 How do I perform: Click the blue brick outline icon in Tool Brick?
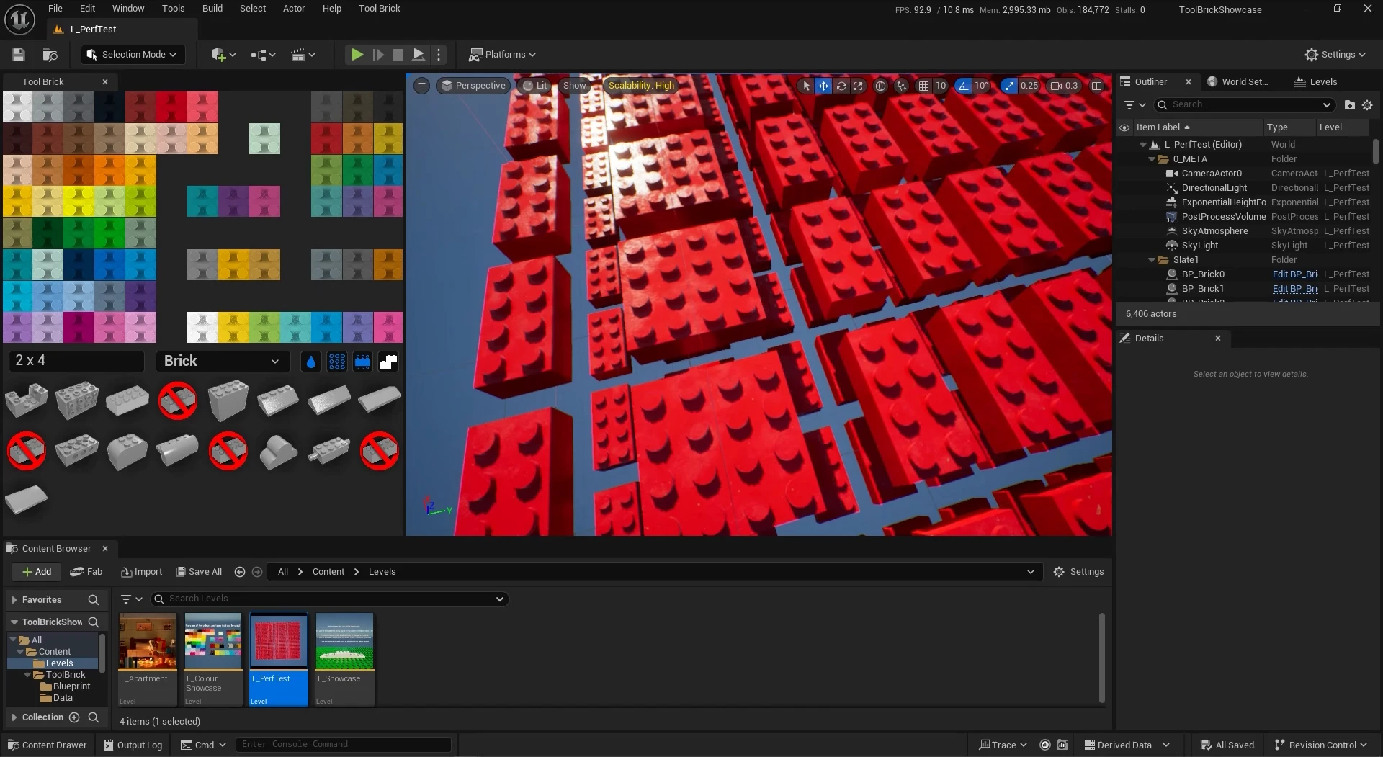(x=362, y=362)
